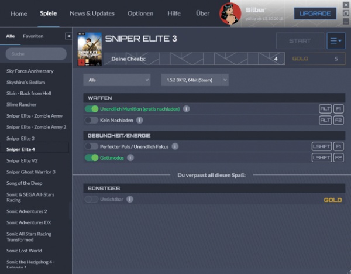Click the F2 hotkey of Kein Nachladen
351x274 pixels.
(x=338, y=120)
